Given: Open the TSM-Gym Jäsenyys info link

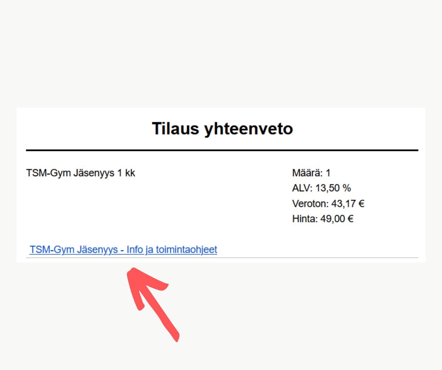Looking at the screenshot, I should 123,249.
